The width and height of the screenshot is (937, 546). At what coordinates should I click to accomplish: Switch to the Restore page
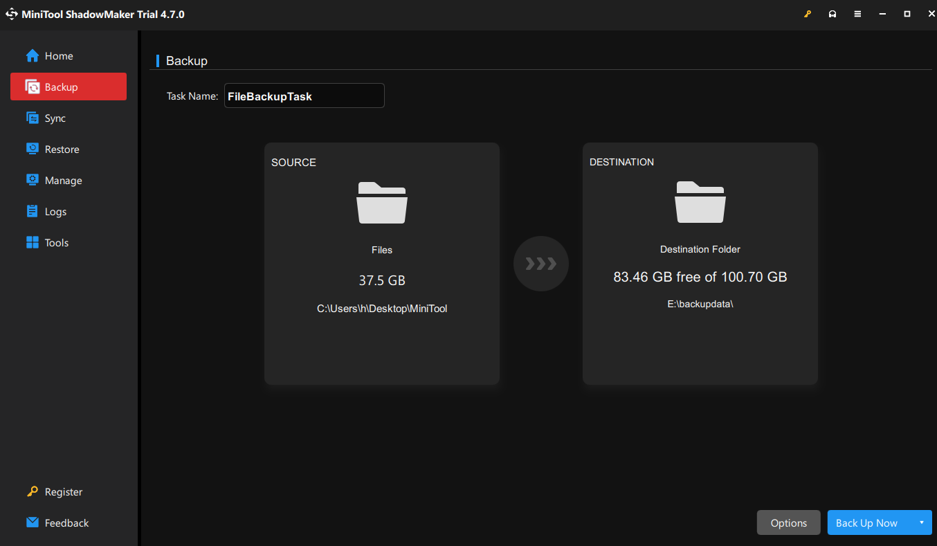point(69,149)
